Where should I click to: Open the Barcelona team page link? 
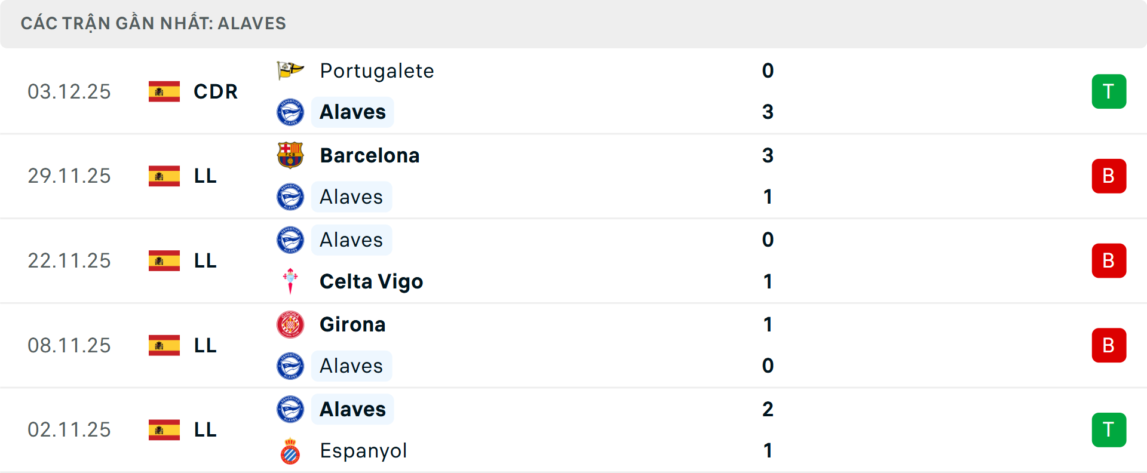point(369,155)
